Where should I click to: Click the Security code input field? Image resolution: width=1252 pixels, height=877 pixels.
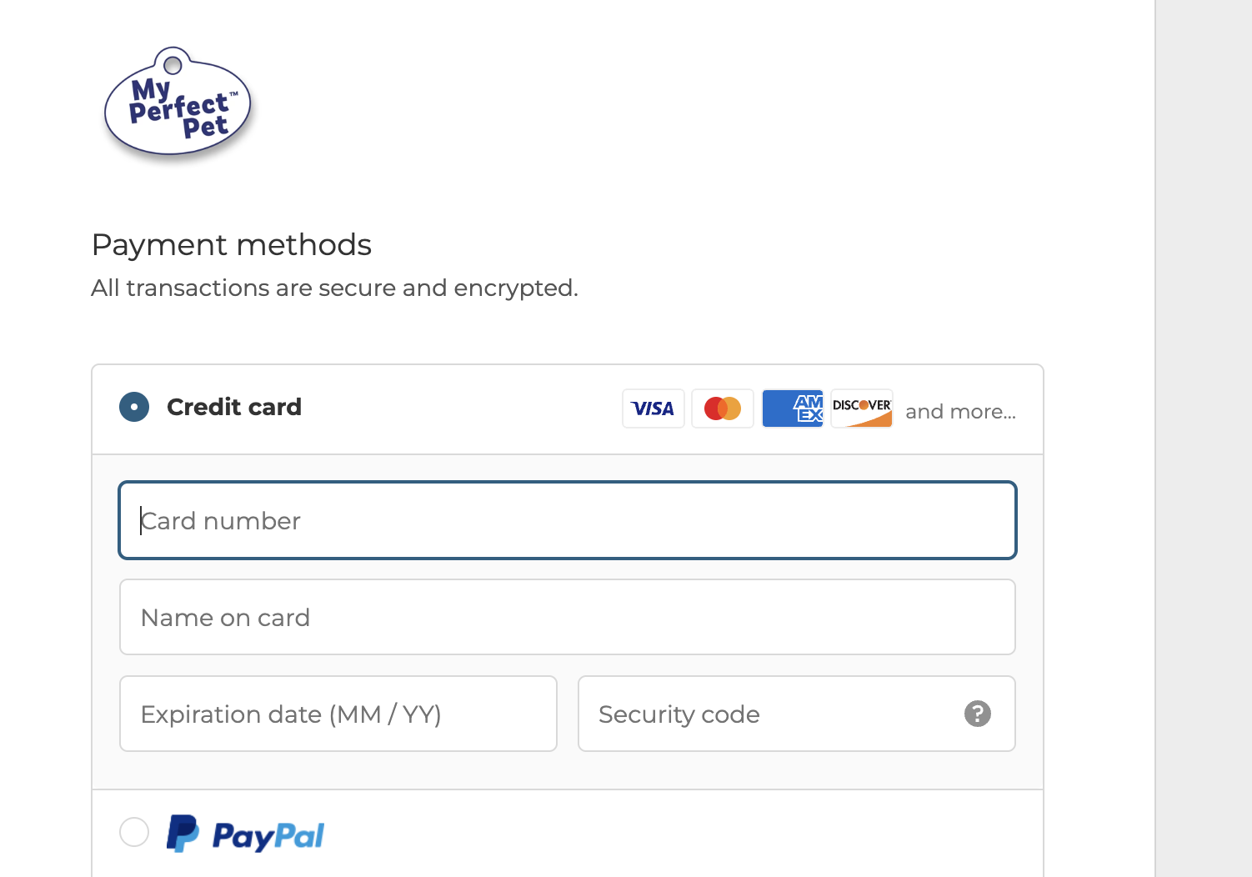[x=797, y=714]
